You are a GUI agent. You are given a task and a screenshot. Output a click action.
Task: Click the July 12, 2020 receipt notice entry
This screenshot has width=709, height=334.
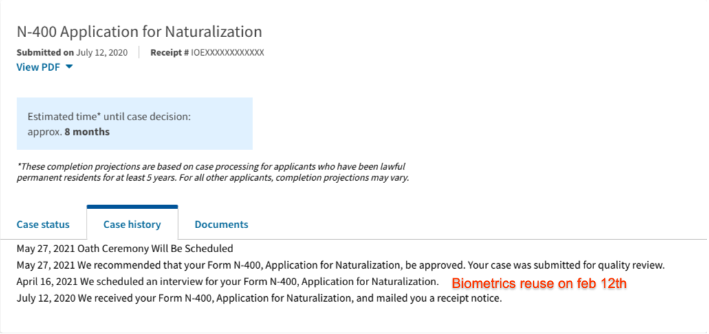click(x=259, y=299)
